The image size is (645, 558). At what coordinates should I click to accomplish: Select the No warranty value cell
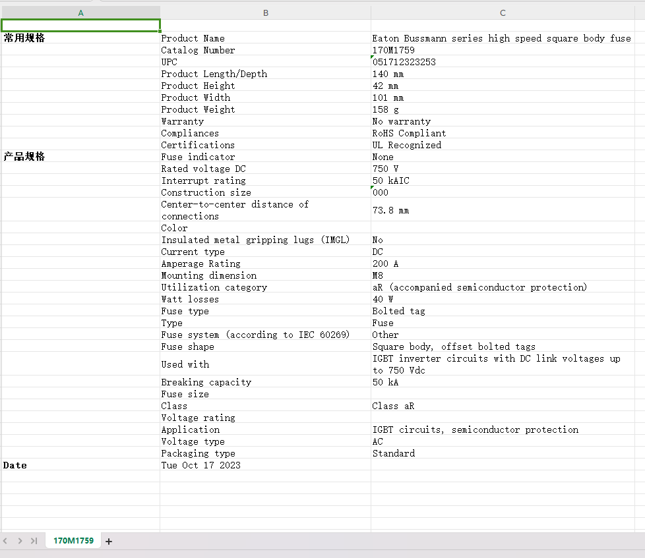click(503, 121)
